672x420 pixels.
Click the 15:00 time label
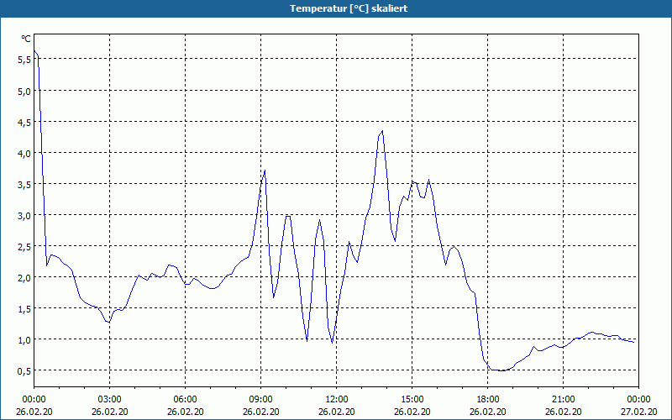point(412,400)
